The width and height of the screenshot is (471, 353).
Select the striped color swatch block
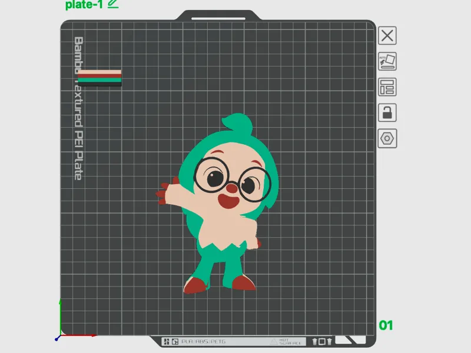point(99,78)
